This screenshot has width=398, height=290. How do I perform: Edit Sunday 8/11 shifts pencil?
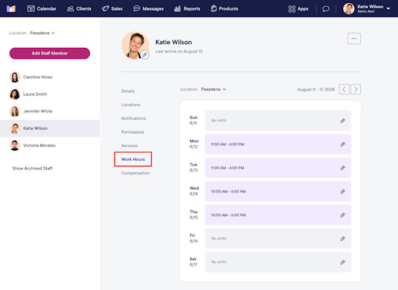coord(343,120)
